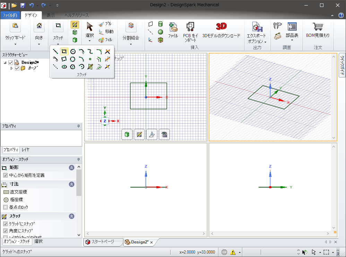
Task: Select the Ellipse sketch tool
Action: (64, 67)
